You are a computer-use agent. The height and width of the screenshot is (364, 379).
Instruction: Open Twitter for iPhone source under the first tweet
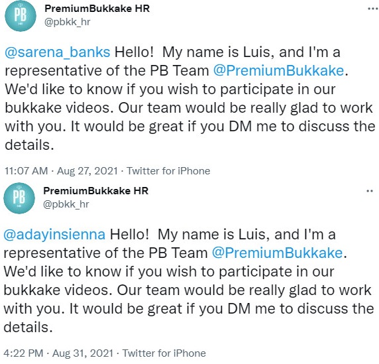pos(168,171)
